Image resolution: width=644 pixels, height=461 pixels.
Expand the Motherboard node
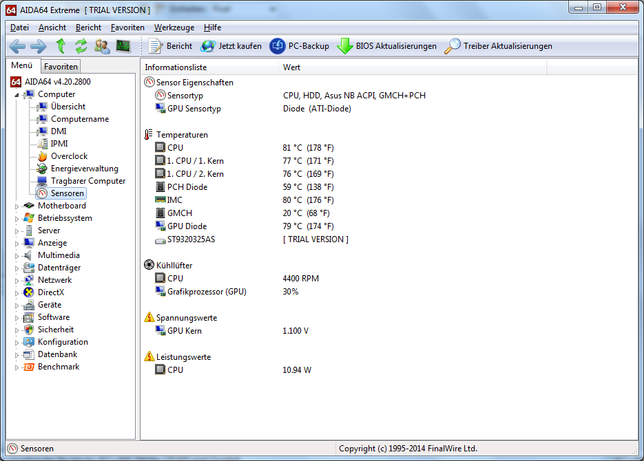[17, 206]
